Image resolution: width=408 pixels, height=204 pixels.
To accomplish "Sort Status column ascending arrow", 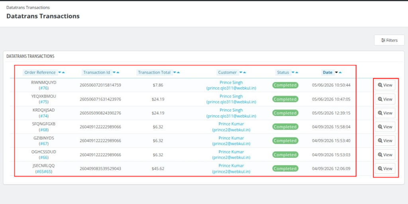I will [297, 73].
